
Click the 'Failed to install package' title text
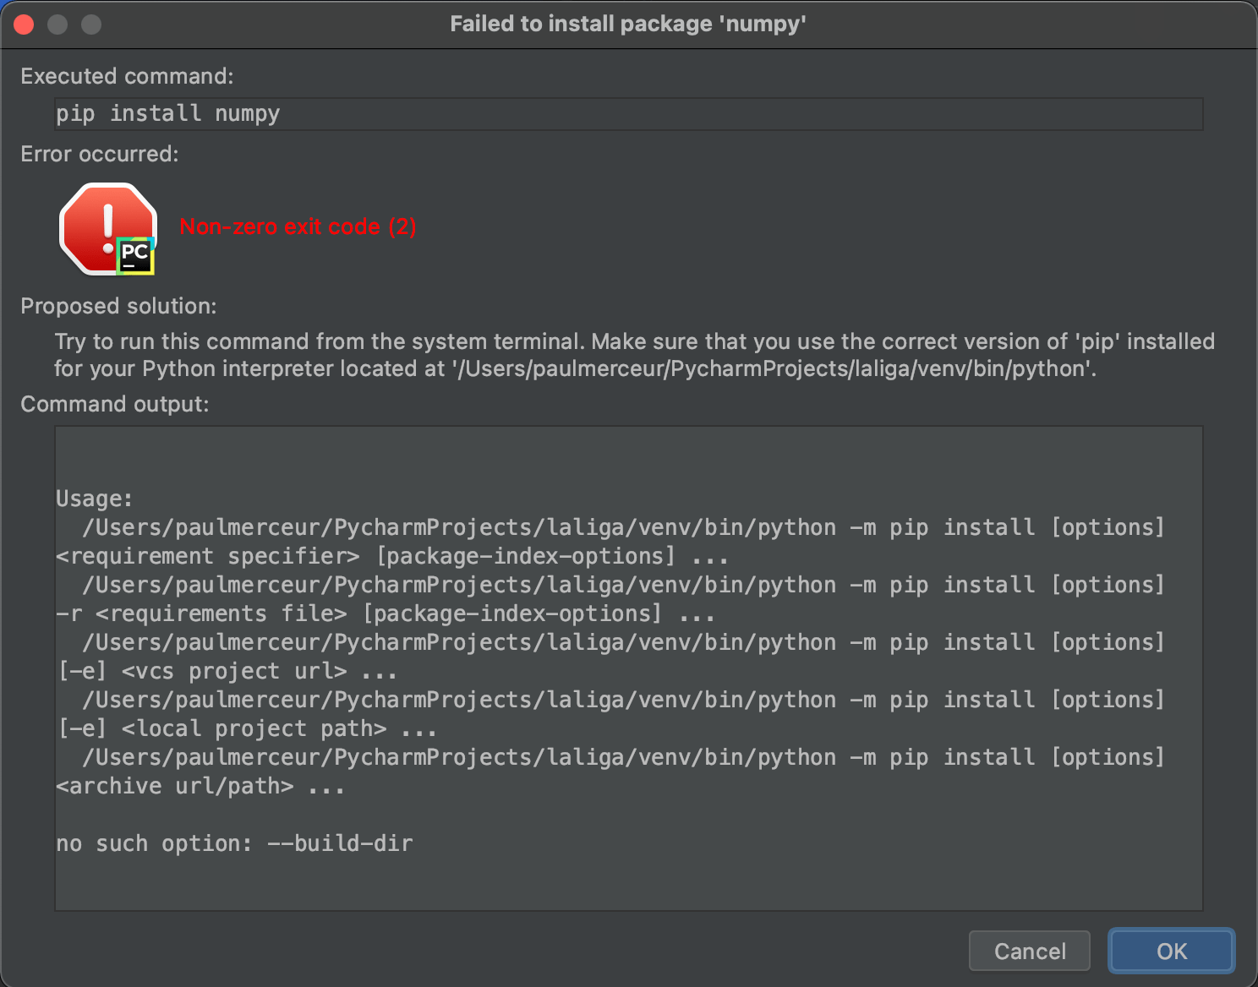tap(627, 24)
